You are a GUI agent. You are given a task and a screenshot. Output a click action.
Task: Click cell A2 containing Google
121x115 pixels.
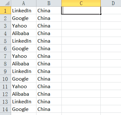point(23,18)
